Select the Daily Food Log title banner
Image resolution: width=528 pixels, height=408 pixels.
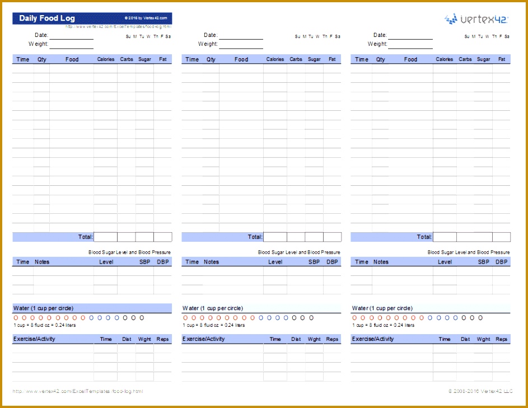pyautogui.click(x=92, y=18)
